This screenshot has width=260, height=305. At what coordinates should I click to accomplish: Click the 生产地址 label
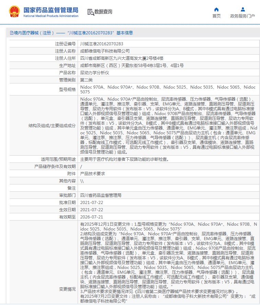click(67, 66)
